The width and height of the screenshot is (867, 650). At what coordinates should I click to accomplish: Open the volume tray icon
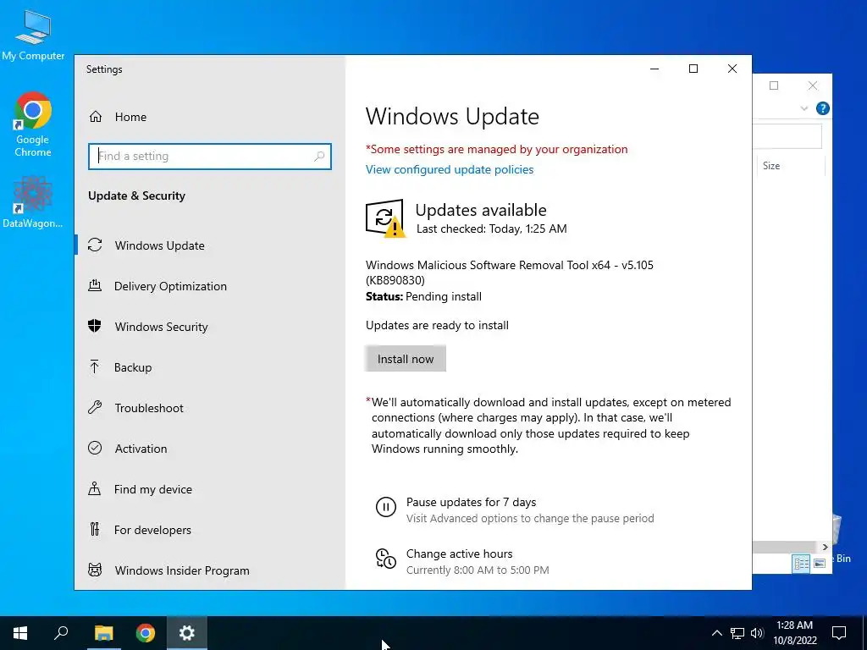[x=757, y=633]
